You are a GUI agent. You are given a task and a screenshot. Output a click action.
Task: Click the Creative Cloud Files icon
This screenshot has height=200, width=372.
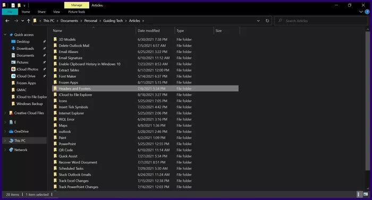pyautogui.click(x=11, y=113)
